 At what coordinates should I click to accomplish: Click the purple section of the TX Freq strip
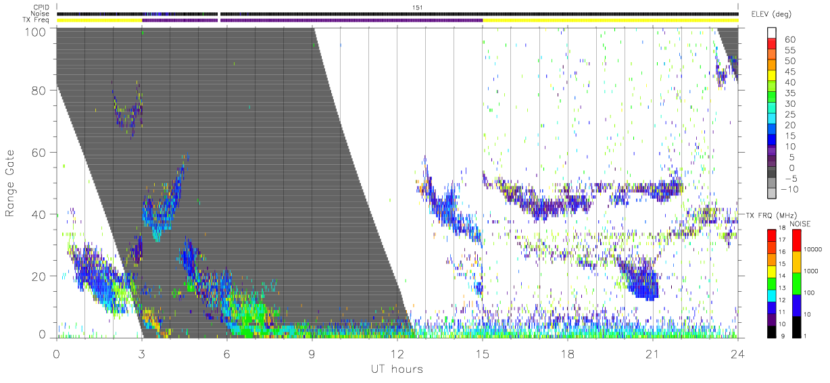point(312,20)
